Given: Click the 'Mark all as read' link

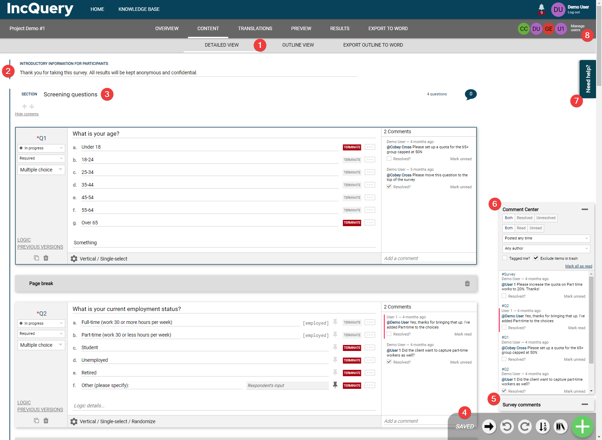Looking at the screenshot, I should 579,266.
